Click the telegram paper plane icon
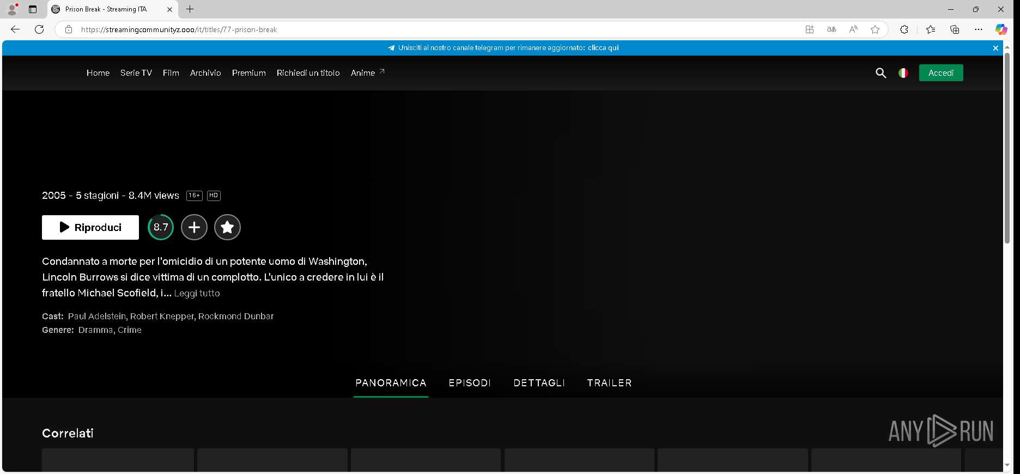This screenshot has width=1020, height=474. 391,48
